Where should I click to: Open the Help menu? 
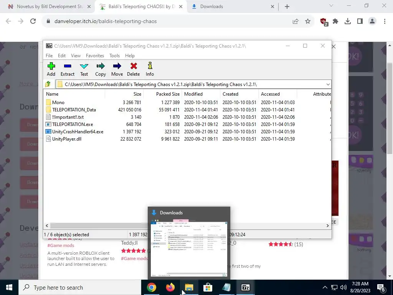click(130, 56)
